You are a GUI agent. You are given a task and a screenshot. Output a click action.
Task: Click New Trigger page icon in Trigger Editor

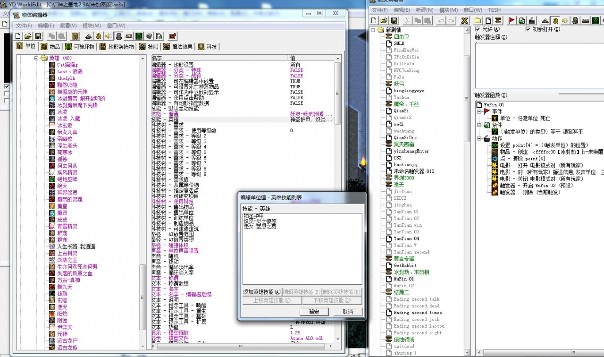tap(488, 21)
